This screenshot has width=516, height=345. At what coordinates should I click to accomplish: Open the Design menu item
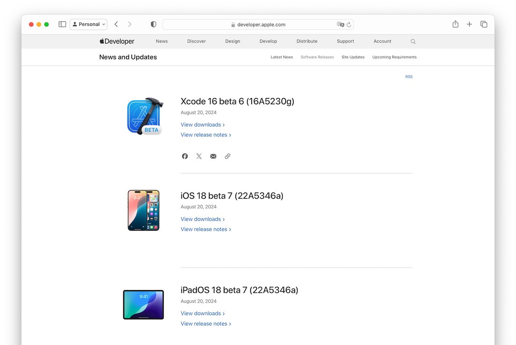pyautogui.click(x=233, y=41)
